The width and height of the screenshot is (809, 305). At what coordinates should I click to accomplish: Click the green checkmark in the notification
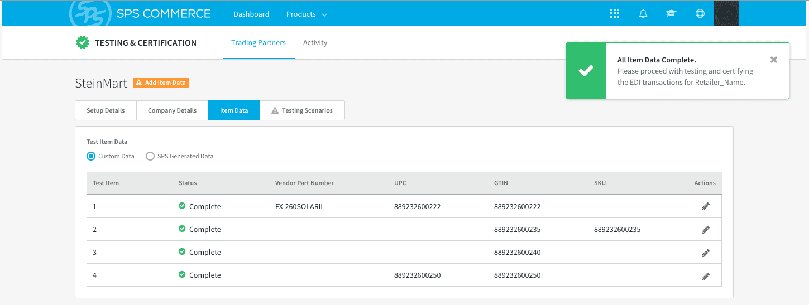pyautogui.click(x=586, y=71)
